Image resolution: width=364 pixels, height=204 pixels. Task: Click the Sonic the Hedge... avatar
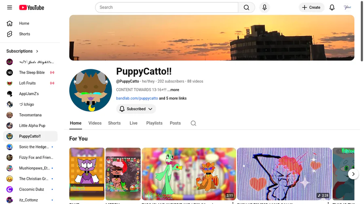tap(10, 147)
